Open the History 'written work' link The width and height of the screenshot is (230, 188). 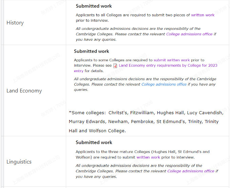point(203,15)
